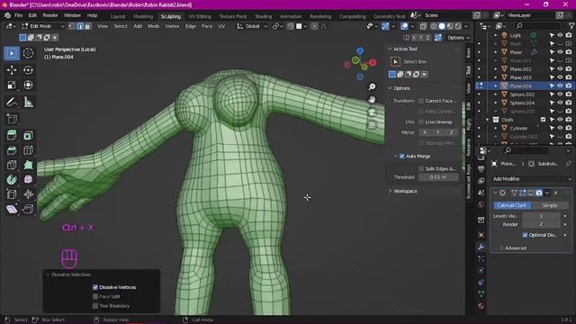Viewport: 576px width, 324px height.
Task: Toggle mirror Y axis button
Action: [x=438, y=132]
